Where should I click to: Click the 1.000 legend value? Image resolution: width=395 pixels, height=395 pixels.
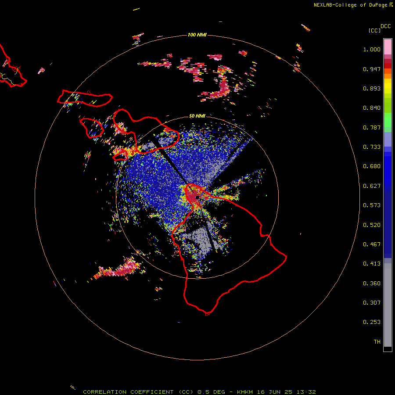tap(372, 49)
